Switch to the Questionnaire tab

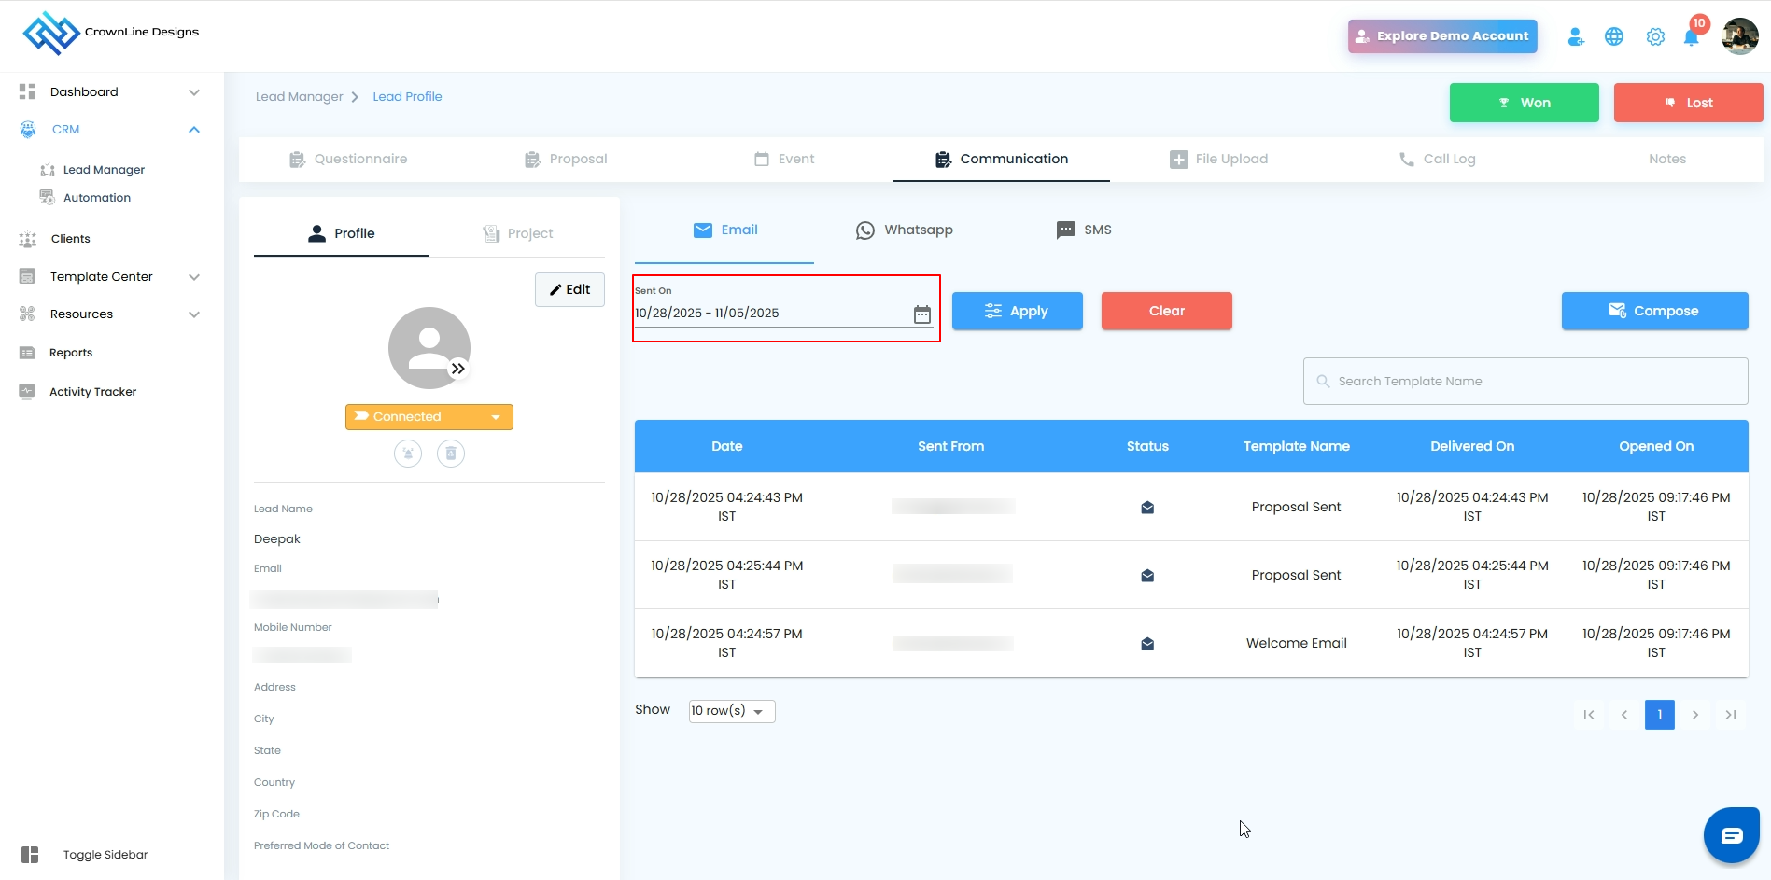coord(348,160)
